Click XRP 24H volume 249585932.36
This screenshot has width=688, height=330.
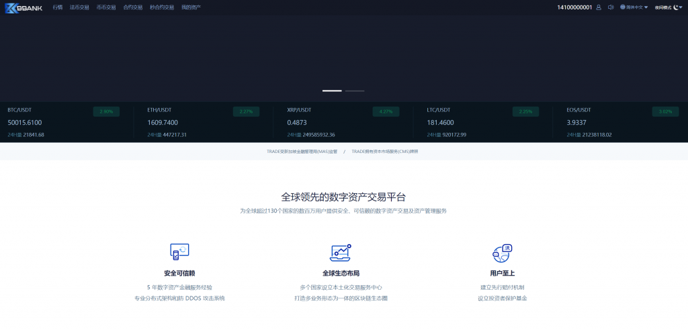click(319, 135)
